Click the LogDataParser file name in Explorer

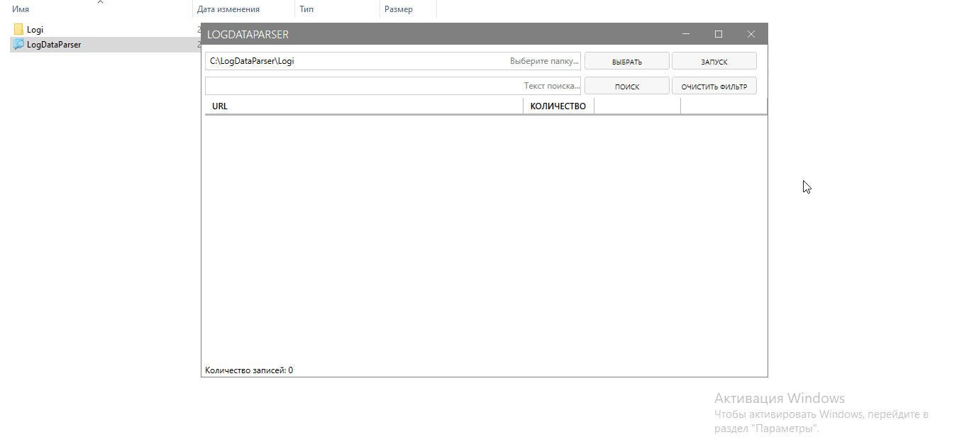click(x=54, y=44)
